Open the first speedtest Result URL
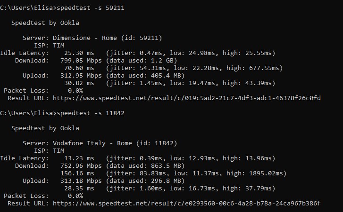Viewport: 343px width, 212px height. (187, 98)
